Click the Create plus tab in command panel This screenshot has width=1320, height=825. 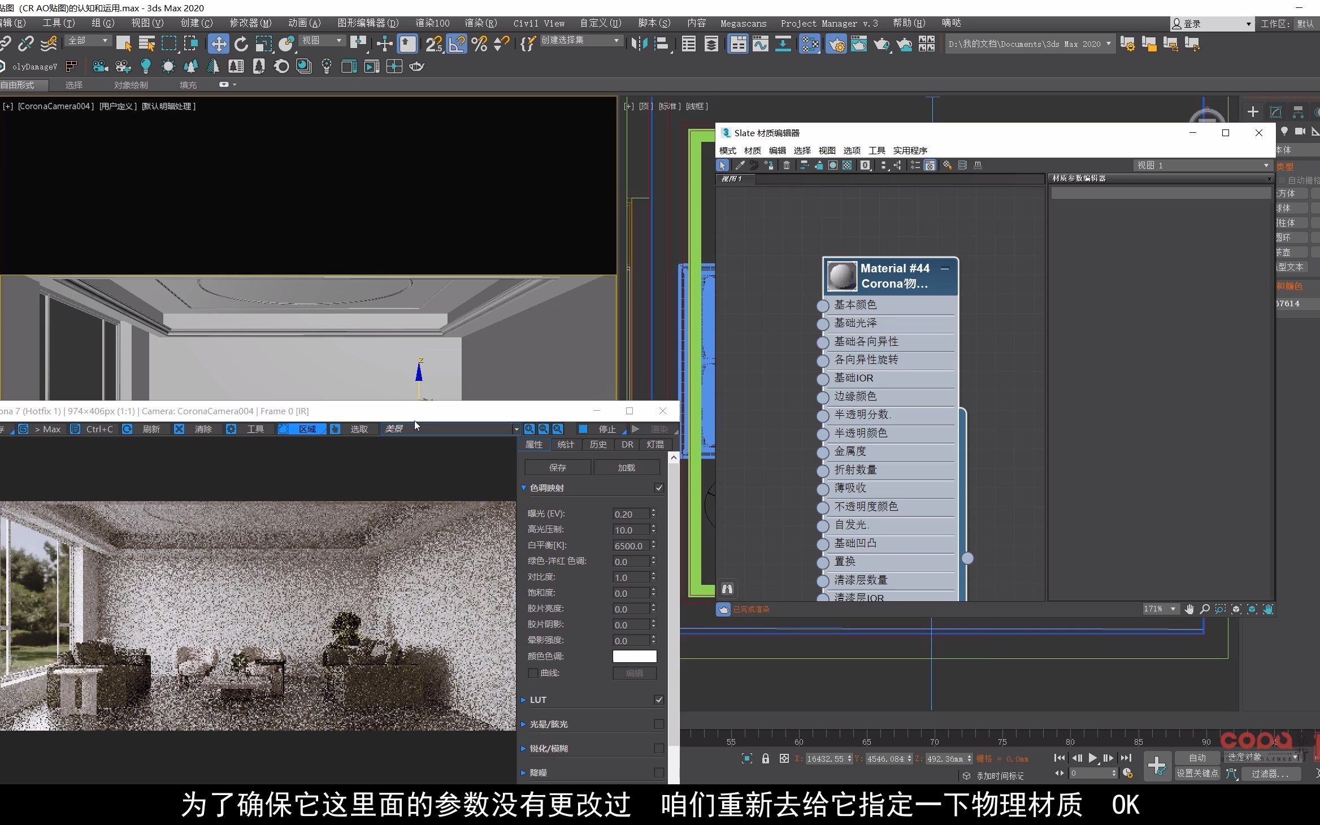click(1253, 112)
